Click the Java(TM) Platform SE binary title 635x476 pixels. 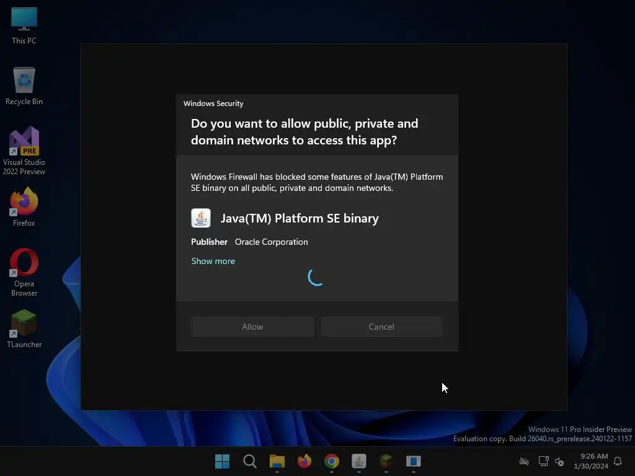tap(300, 218)
